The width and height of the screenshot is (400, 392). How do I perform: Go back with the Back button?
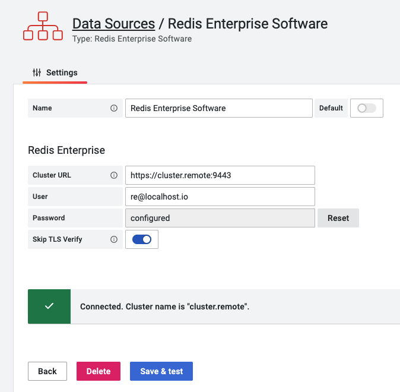(47, 371)
